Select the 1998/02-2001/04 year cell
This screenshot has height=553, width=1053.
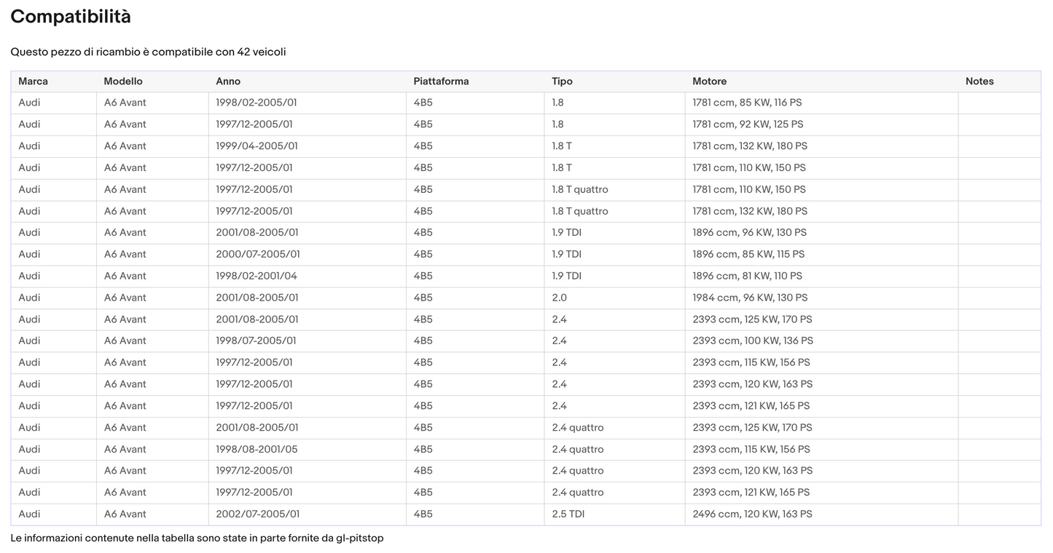click(x=257, y=276)
